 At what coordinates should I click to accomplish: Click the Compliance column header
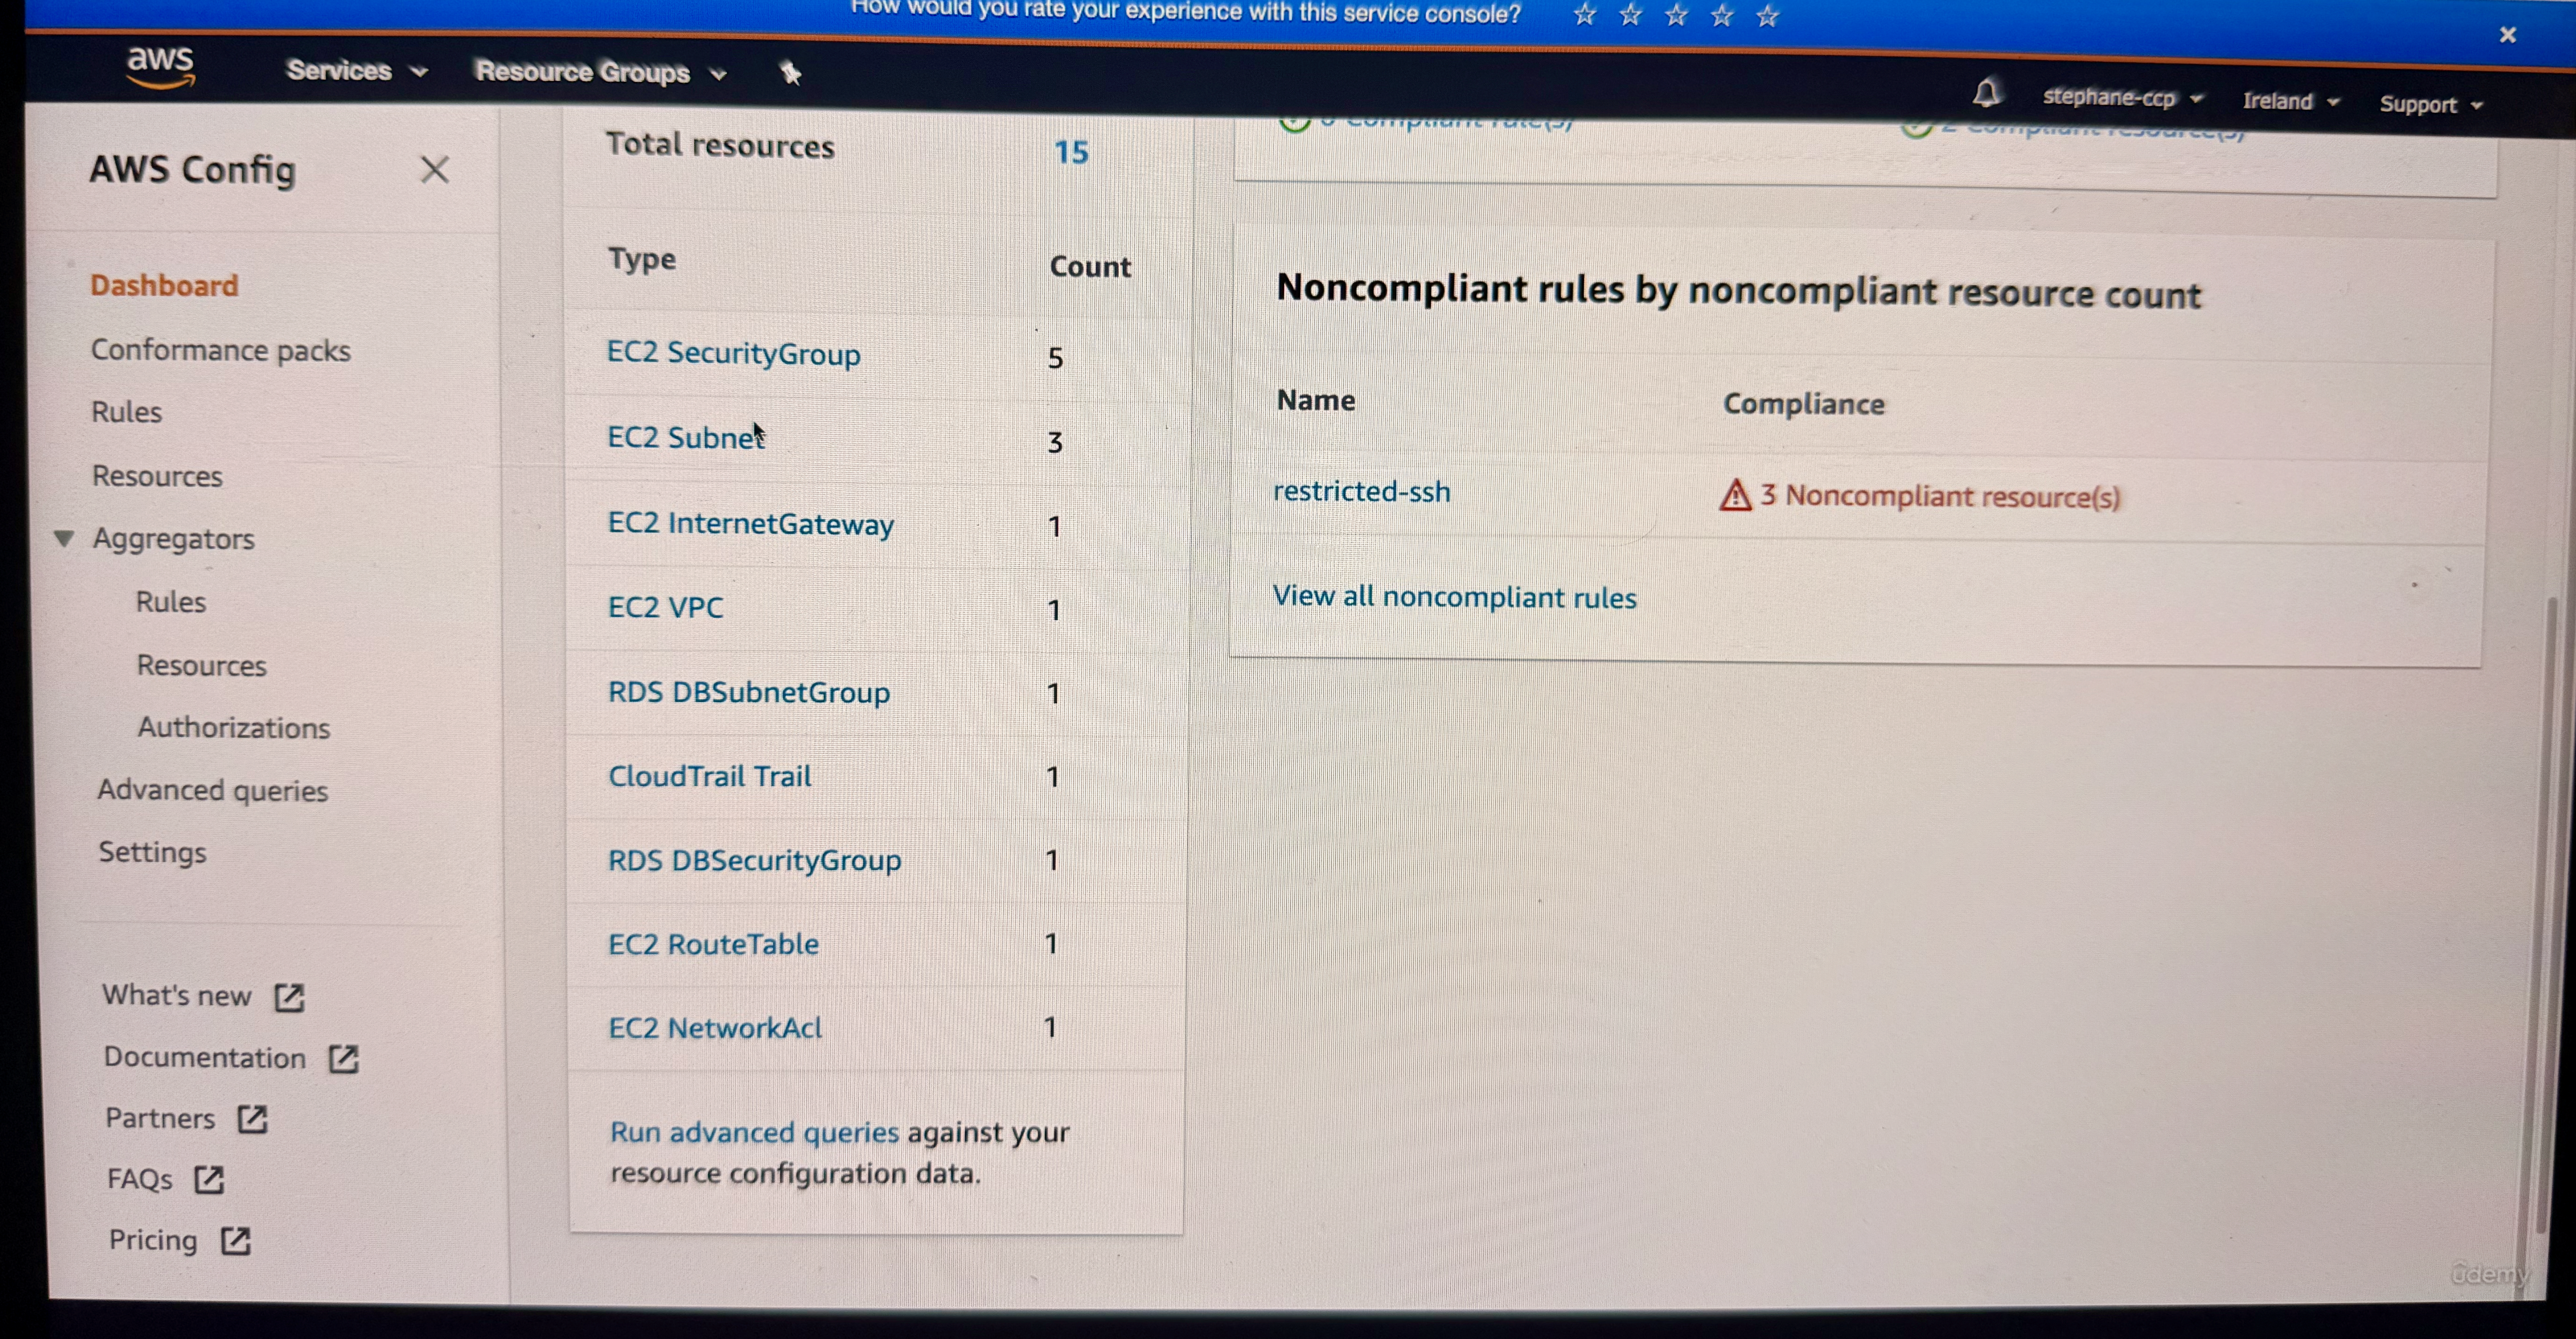[x=1803, y=404]
